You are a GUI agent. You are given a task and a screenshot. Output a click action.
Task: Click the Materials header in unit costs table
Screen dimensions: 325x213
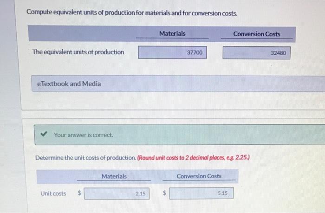pyautogui.click(x=114, y=176)
